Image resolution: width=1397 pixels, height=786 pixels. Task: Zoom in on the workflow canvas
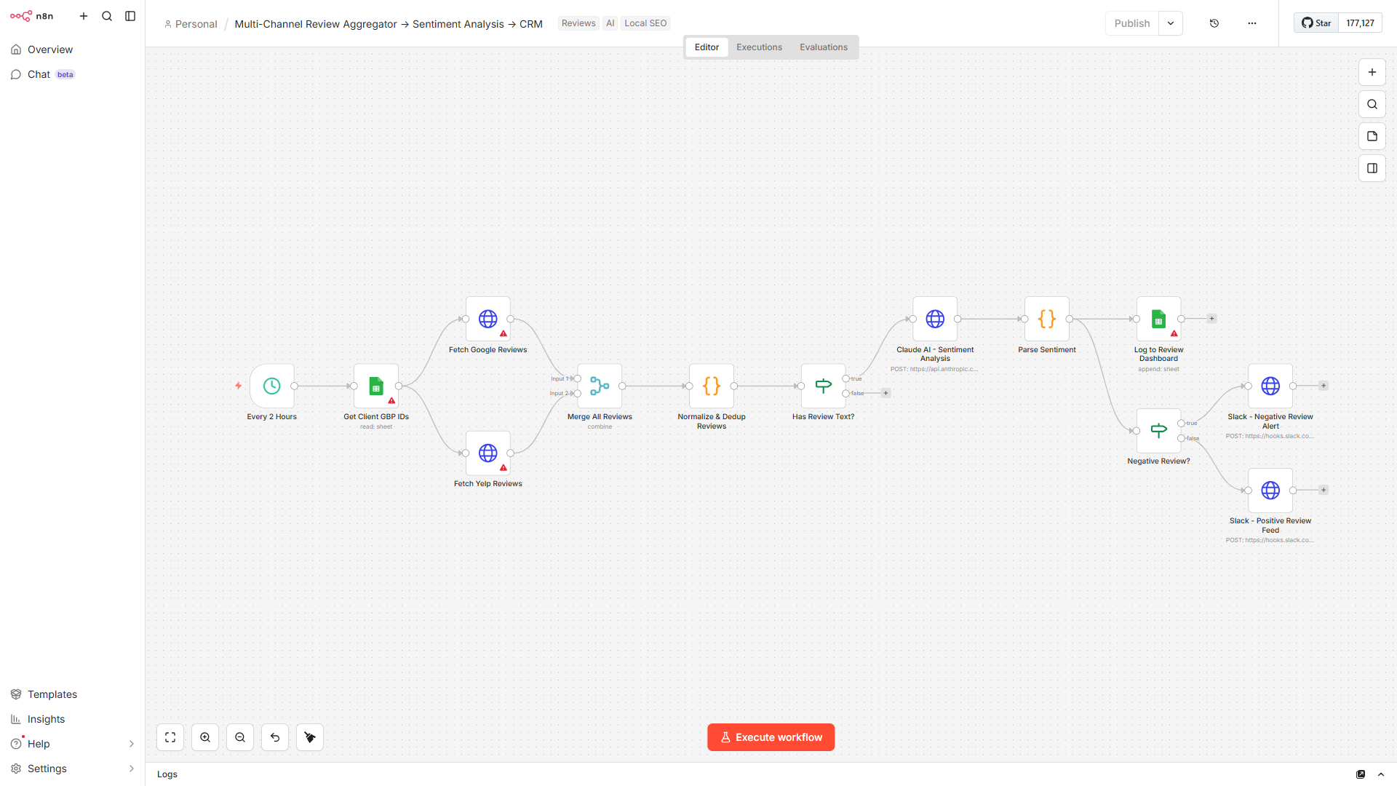click(x=205, y=737)
